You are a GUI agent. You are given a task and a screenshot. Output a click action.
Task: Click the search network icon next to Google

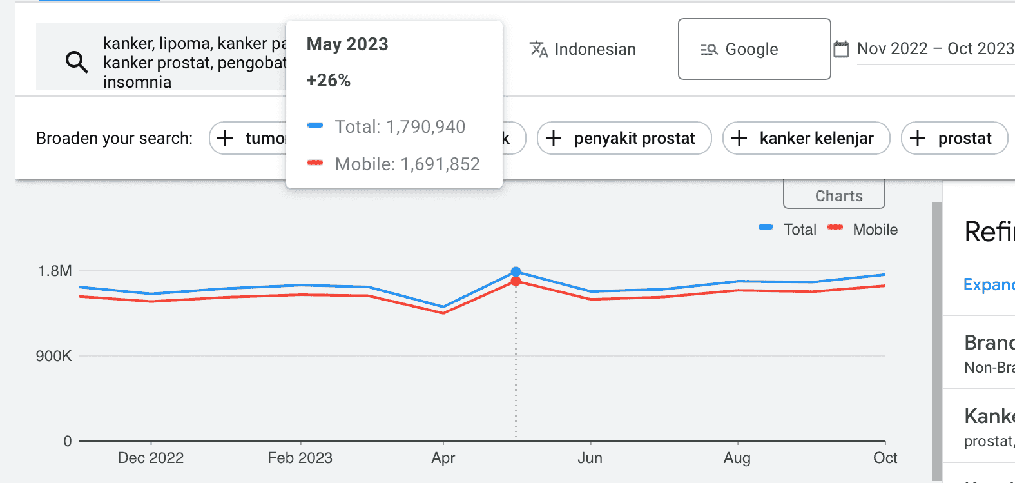(x=709, y=50)
